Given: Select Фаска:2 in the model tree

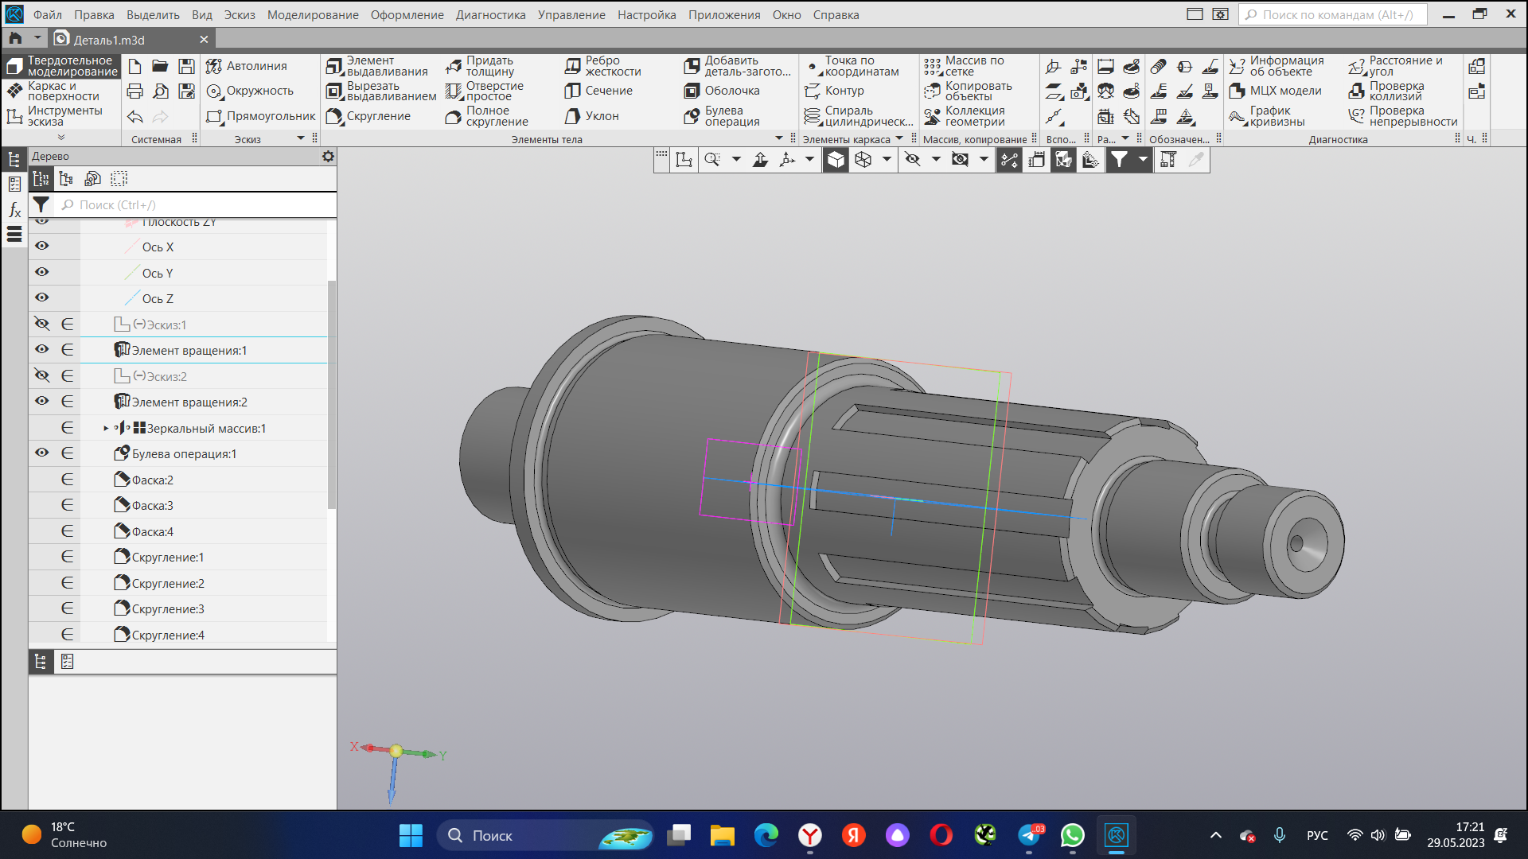Looking at the screenshot, I should coord(153,480).
